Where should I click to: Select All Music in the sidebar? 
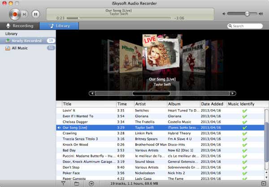coord(28,48)
